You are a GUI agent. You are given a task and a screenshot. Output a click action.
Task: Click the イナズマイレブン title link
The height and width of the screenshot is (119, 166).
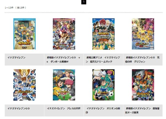[x=16, y=58]
